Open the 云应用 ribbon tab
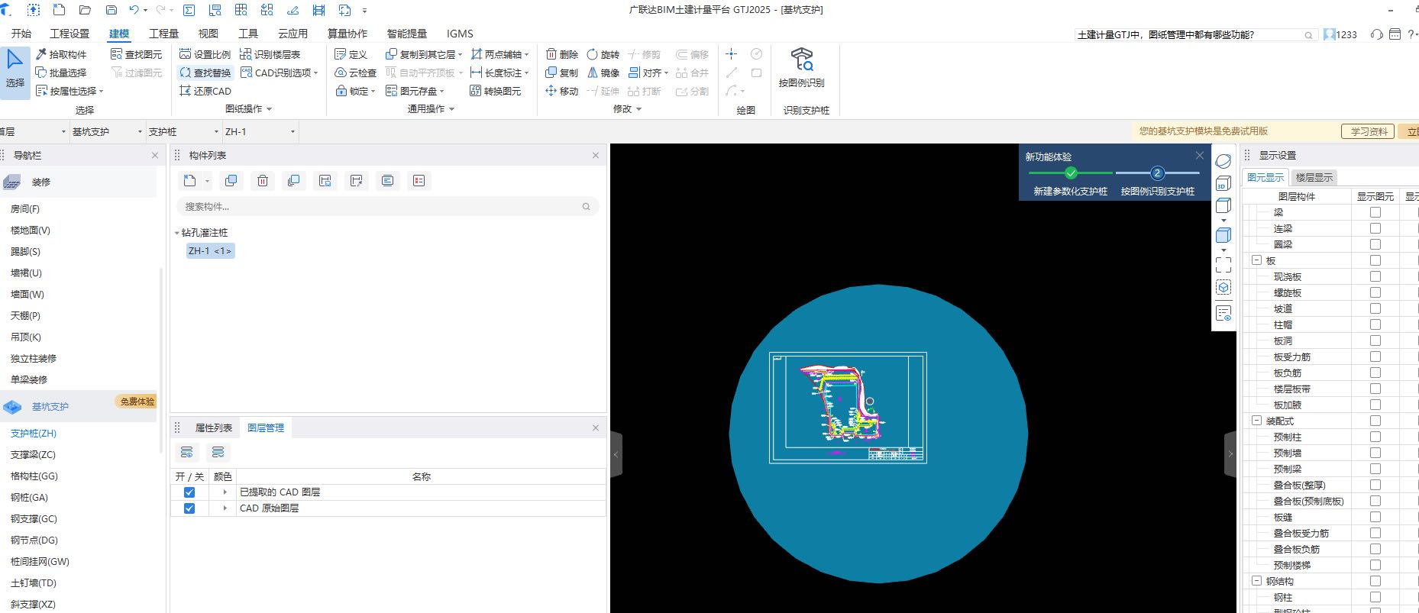The width and height of the screenshot is (1419, 613). pos(293,34)
